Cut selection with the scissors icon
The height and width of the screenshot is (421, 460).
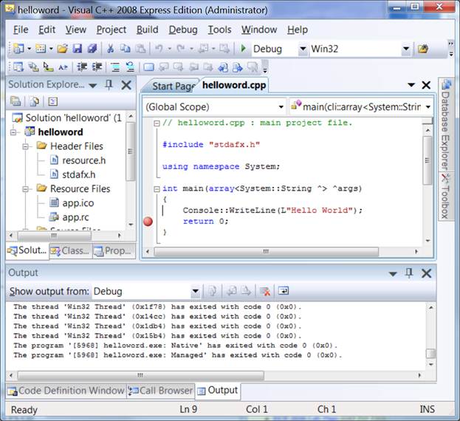tap(111, 49)
